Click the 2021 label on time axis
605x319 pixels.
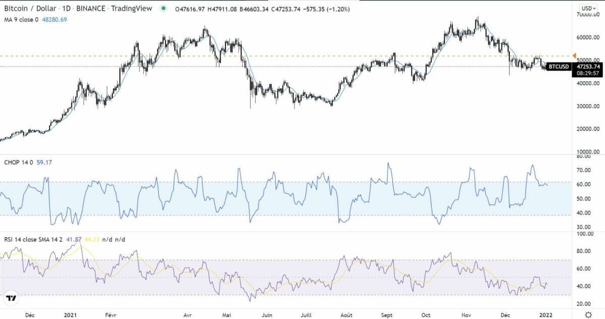[x=71, y=315]
